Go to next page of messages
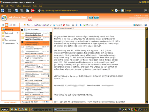The width and height of the screenshot is (149, 112). click(x=47, y=102)
